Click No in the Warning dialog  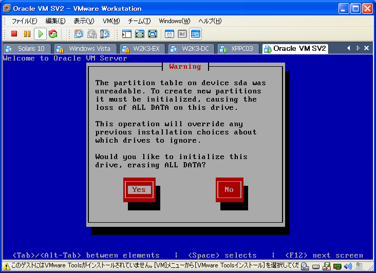[229, 190]
